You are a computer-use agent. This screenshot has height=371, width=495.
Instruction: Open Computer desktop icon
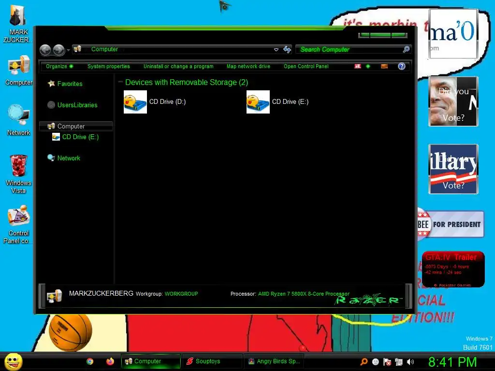pyautogui.click(x=19, y=71)
